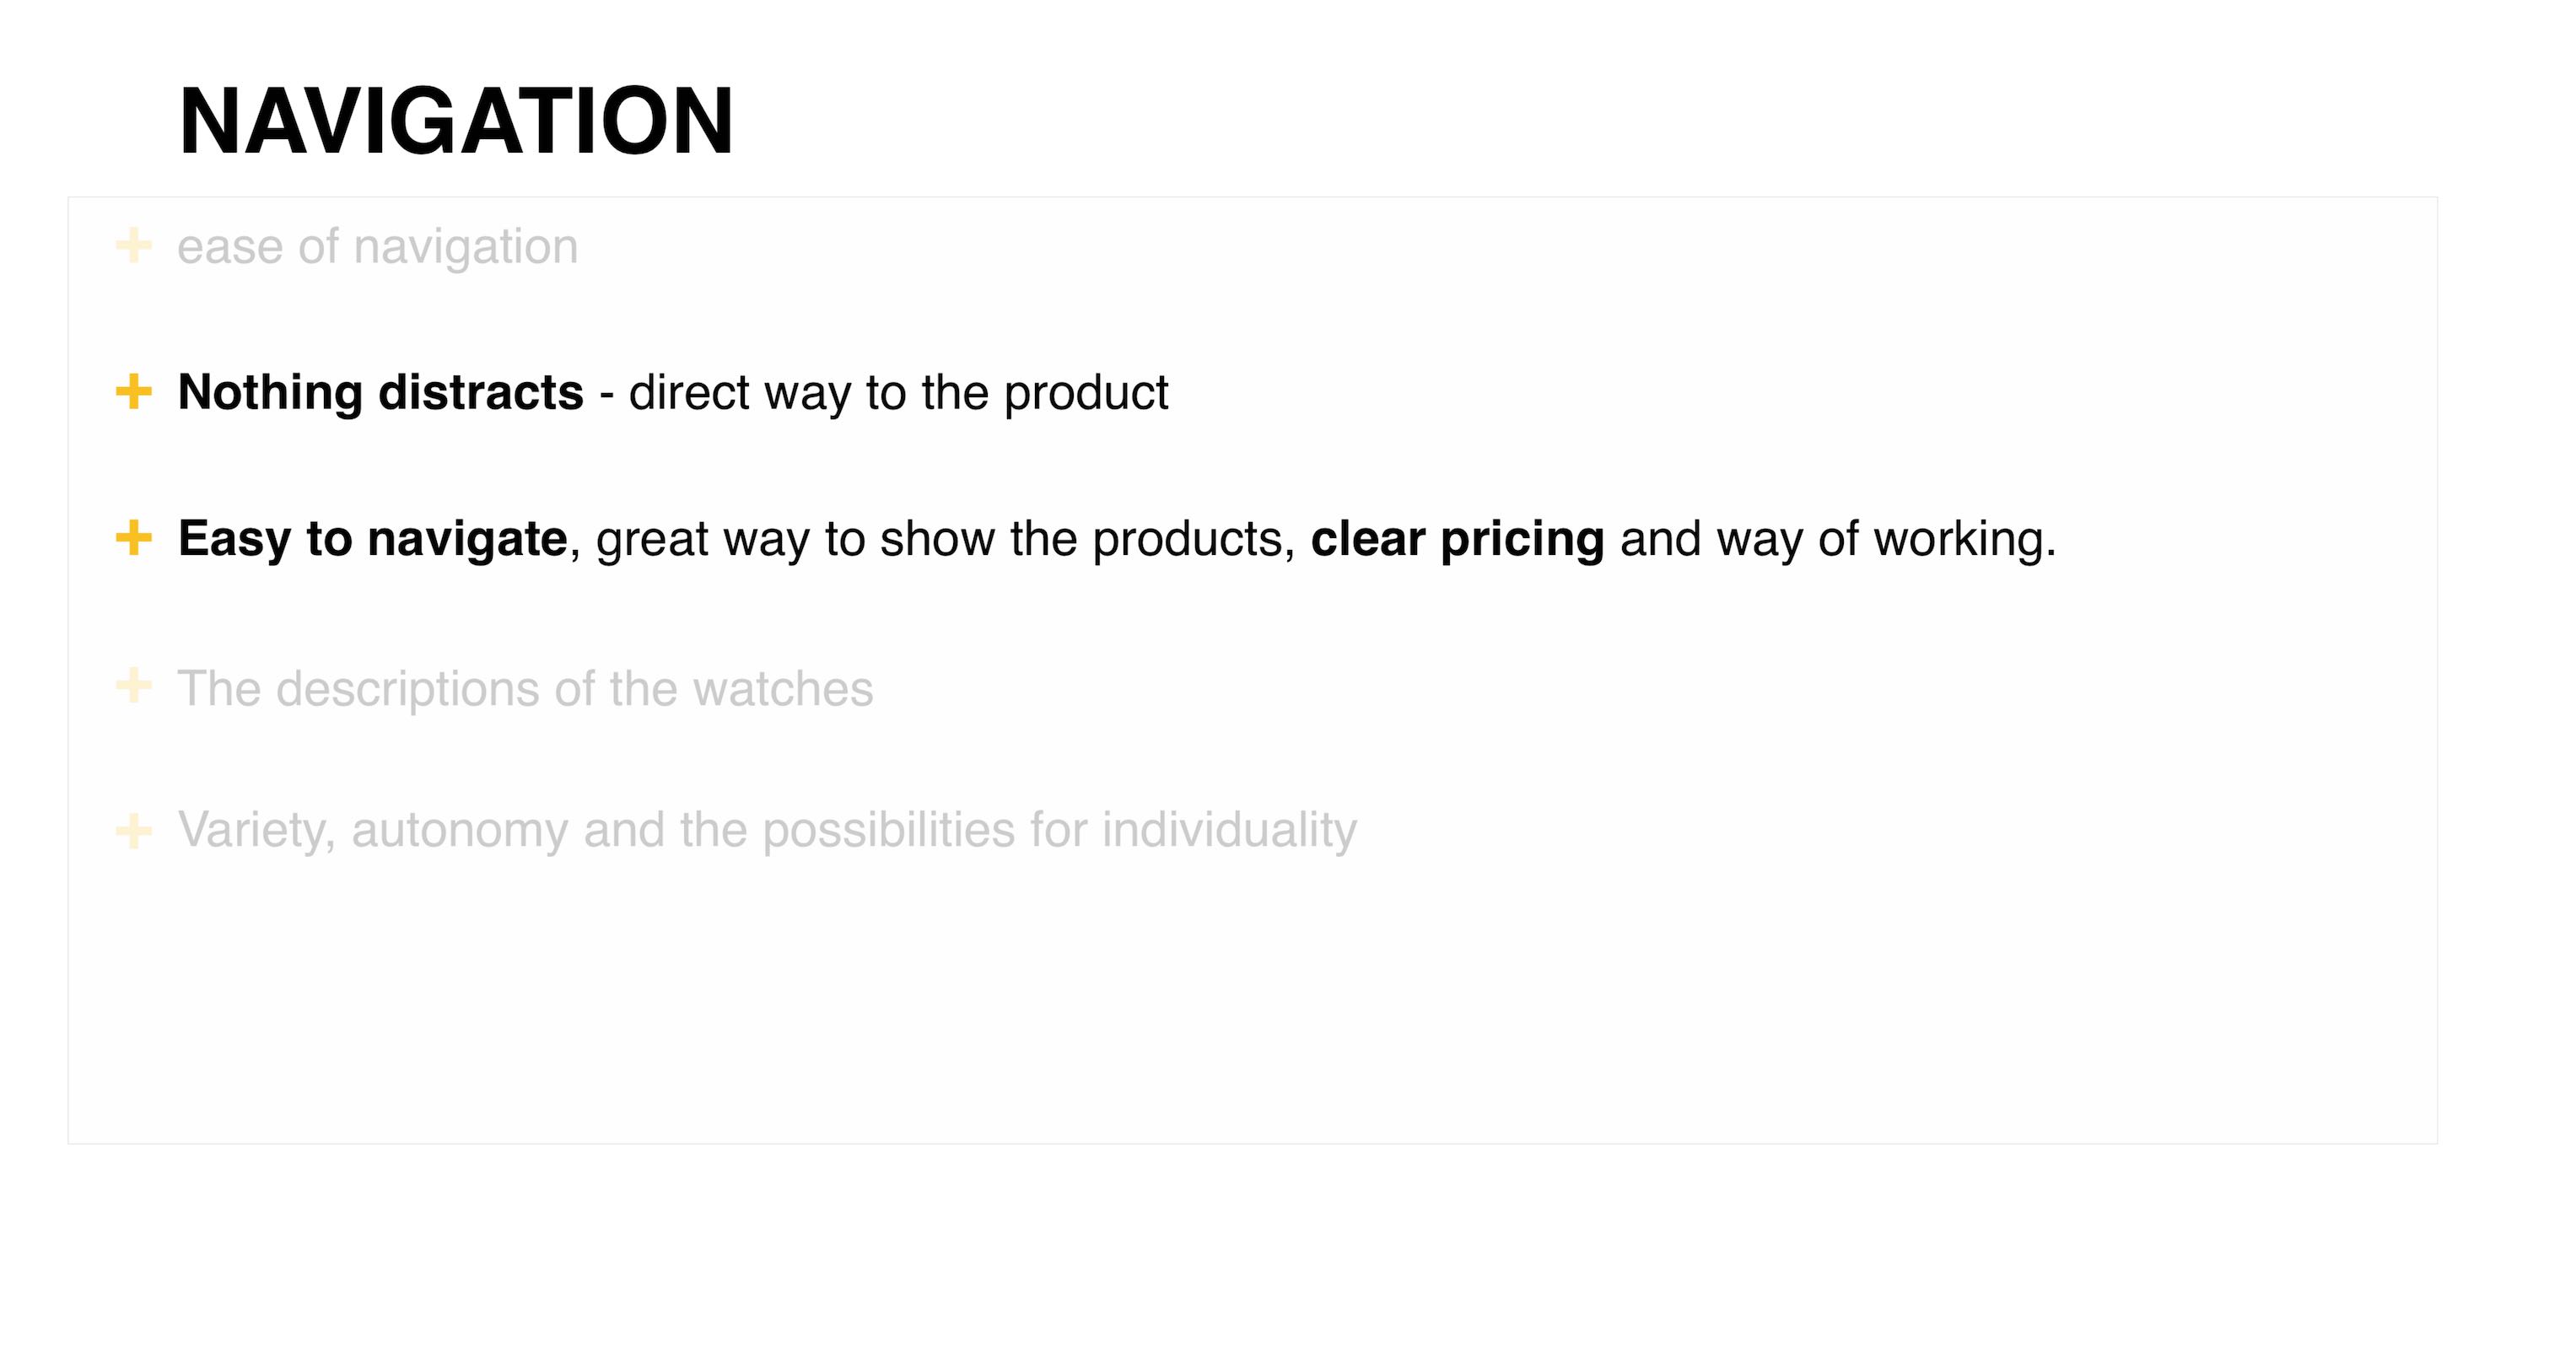Click the bold "Easy to navigate" text
The height and width of the screenshot is (1368, 2576).
(372, 539)
